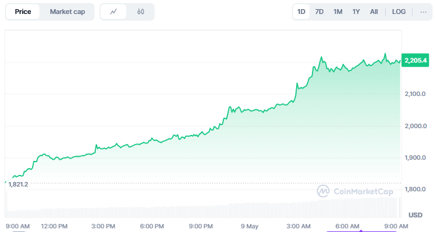This screenshot has height=232, width=435.
Task: Click the opening price label 1,821.2
Action: [x=18, y=185]
